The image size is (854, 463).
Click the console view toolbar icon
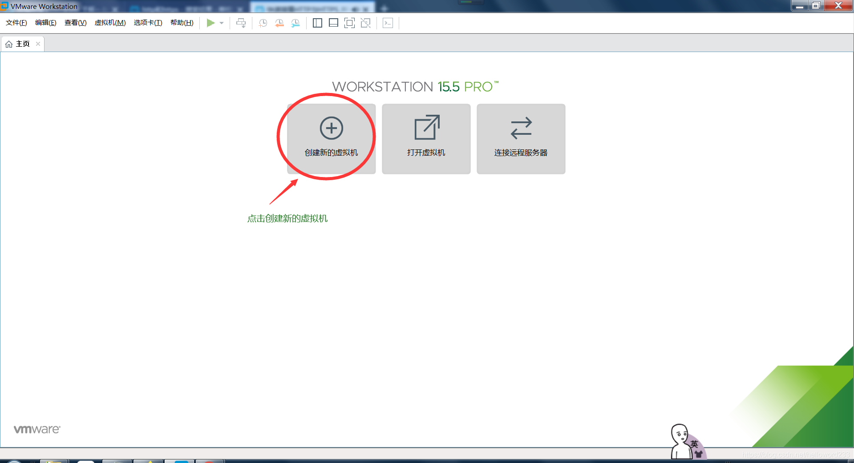pos(388,23)
